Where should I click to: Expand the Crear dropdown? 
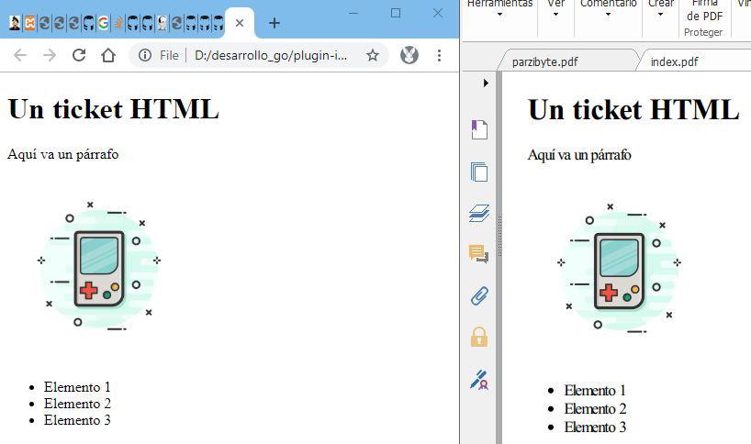[x=661, y=9]
